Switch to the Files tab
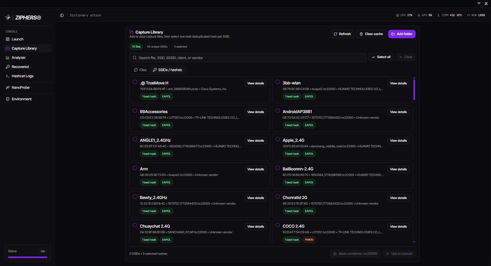Viewport: 491px width, 266px height. [x=140, y=70]
